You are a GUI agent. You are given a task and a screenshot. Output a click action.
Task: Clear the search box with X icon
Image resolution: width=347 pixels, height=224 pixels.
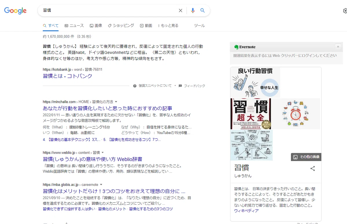coord(180,11)
